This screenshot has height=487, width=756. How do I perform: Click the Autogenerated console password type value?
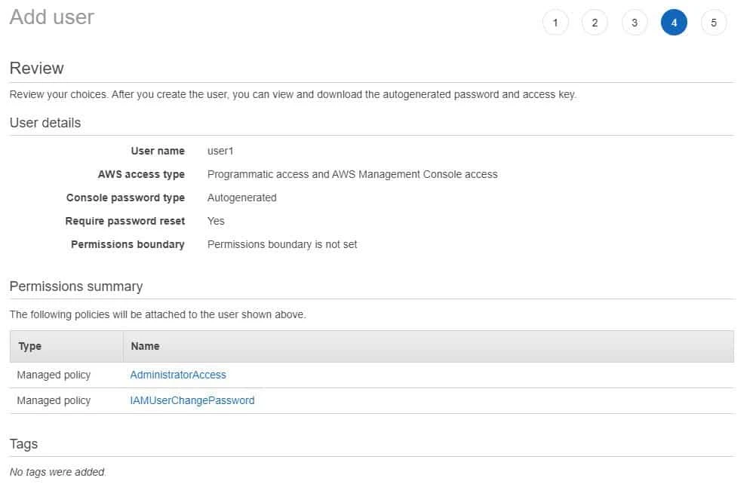242,198
